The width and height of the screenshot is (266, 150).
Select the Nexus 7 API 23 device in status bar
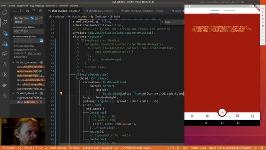click(230, 148)
